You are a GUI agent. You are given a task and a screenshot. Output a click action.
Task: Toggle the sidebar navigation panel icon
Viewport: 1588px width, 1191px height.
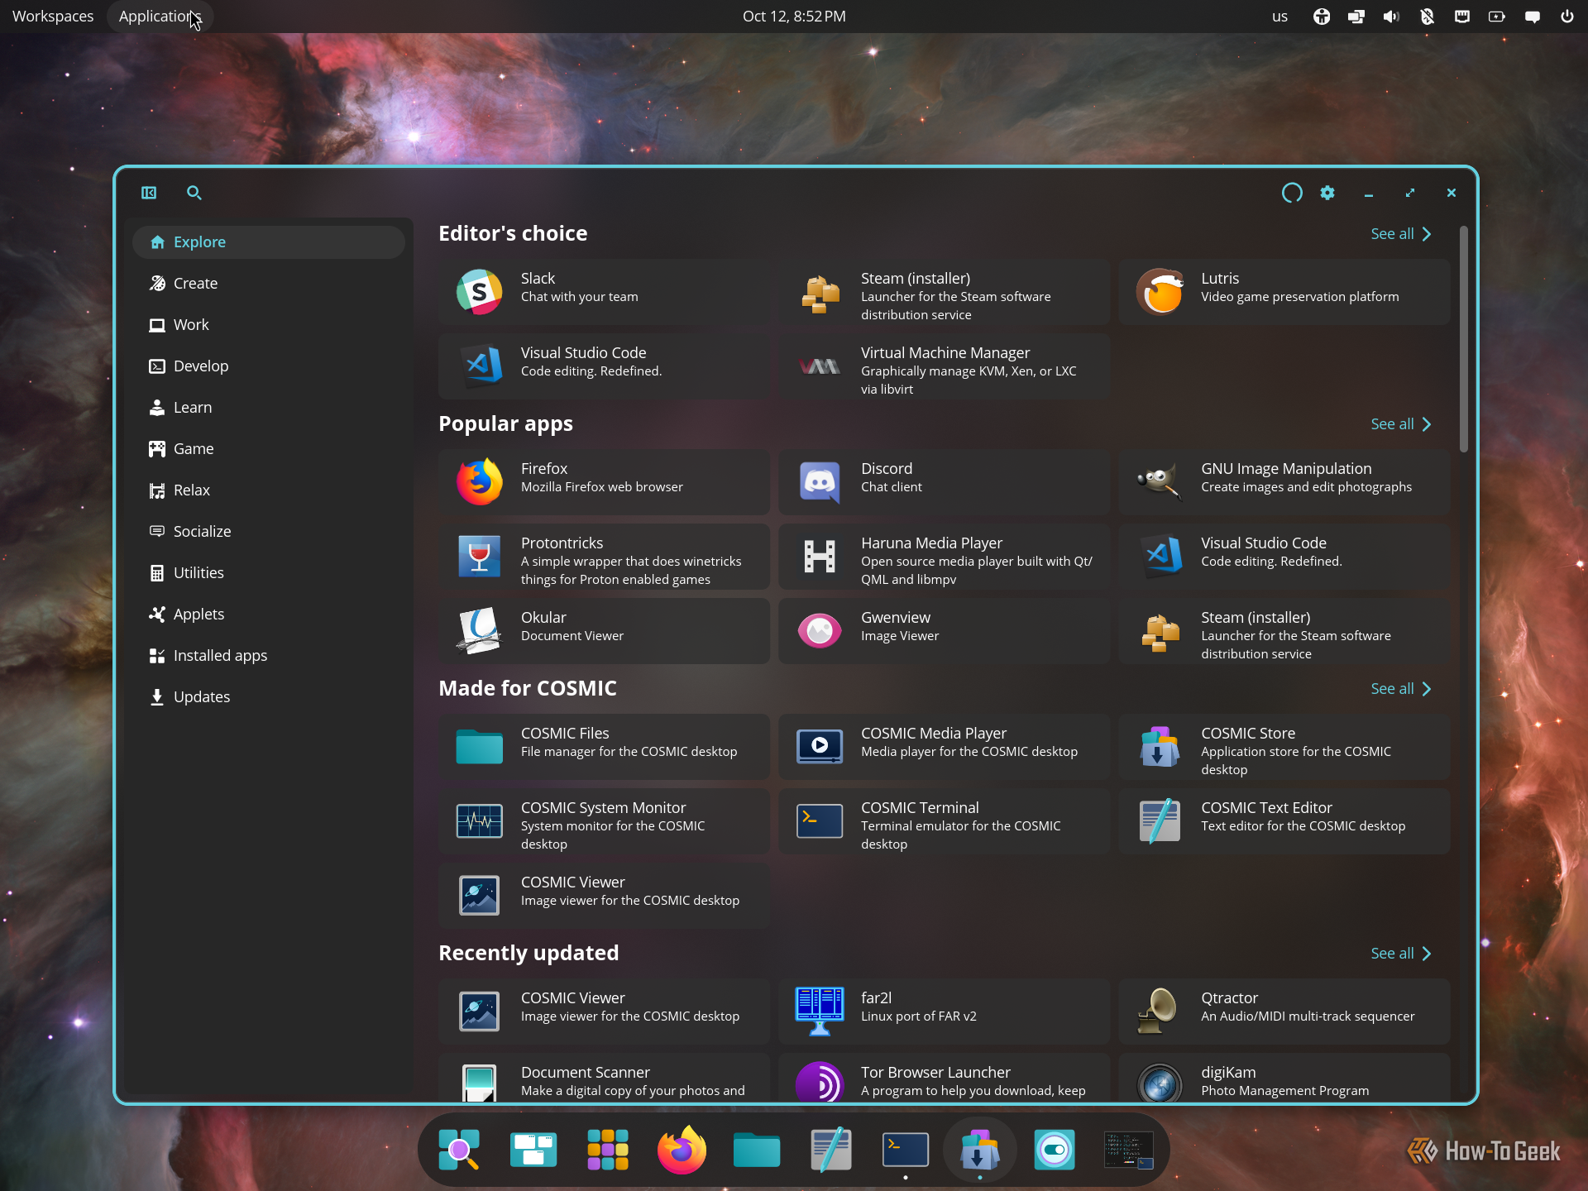click(149, 193)
